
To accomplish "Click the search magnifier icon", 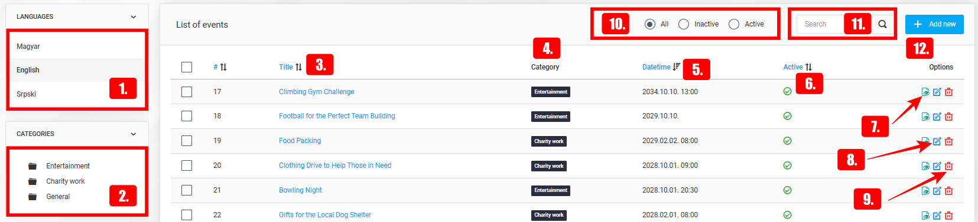I will click(882, 24).
